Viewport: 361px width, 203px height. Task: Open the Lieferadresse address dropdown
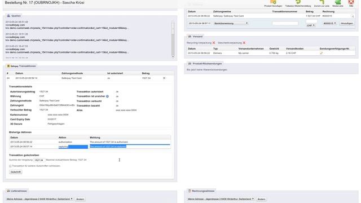pos(39,199)
